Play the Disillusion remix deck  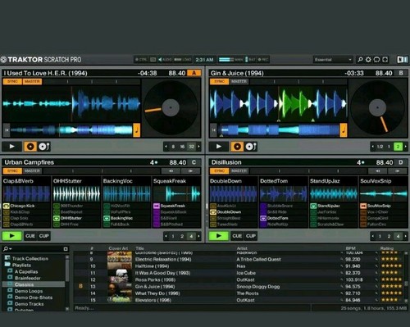pyautogui.click(x=219, y=236)
